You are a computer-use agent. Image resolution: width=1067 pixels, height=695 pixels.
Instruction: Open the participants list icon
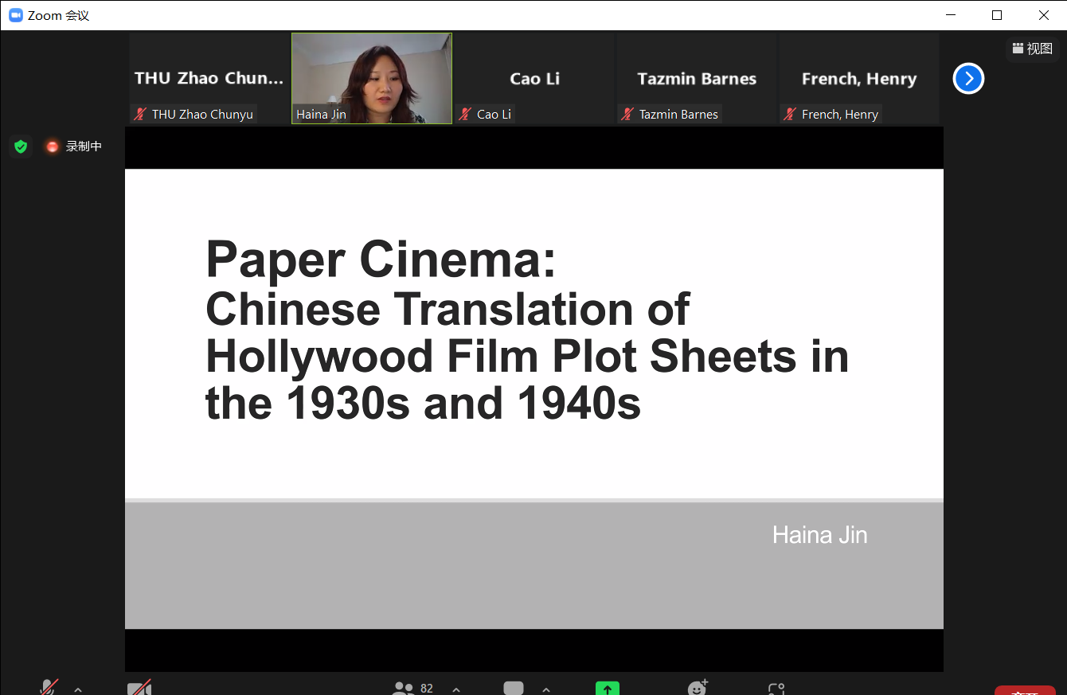pos(405,689)
